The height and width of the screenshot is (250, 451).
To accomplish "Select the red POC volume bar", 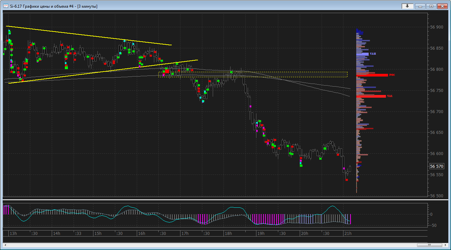I will pyautogui.click(x=372, y=75).
